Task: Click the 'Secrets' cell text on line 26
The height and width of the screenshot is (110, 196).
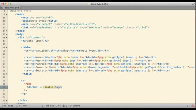Action: [x=41, y=71]
